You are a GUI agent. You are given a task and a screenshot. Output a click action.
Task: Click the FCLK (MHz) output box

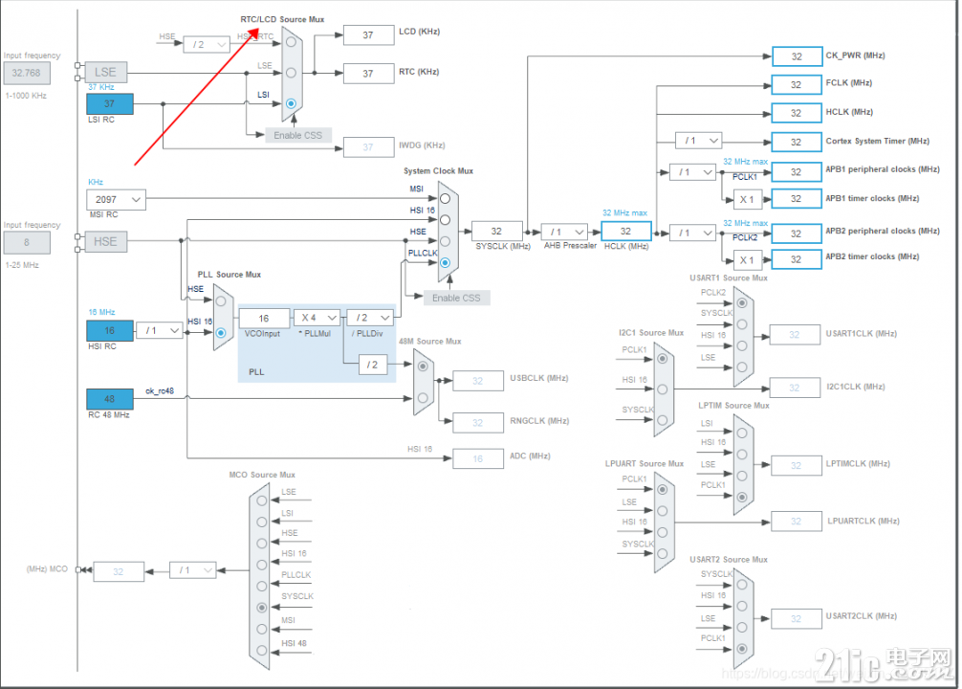(797, 85)
